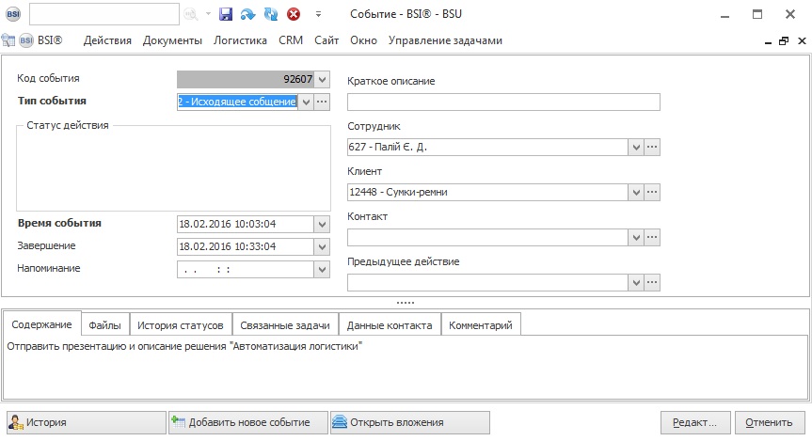
Task: Click the blue floppy disk save icon
Action: coord(226,14)
